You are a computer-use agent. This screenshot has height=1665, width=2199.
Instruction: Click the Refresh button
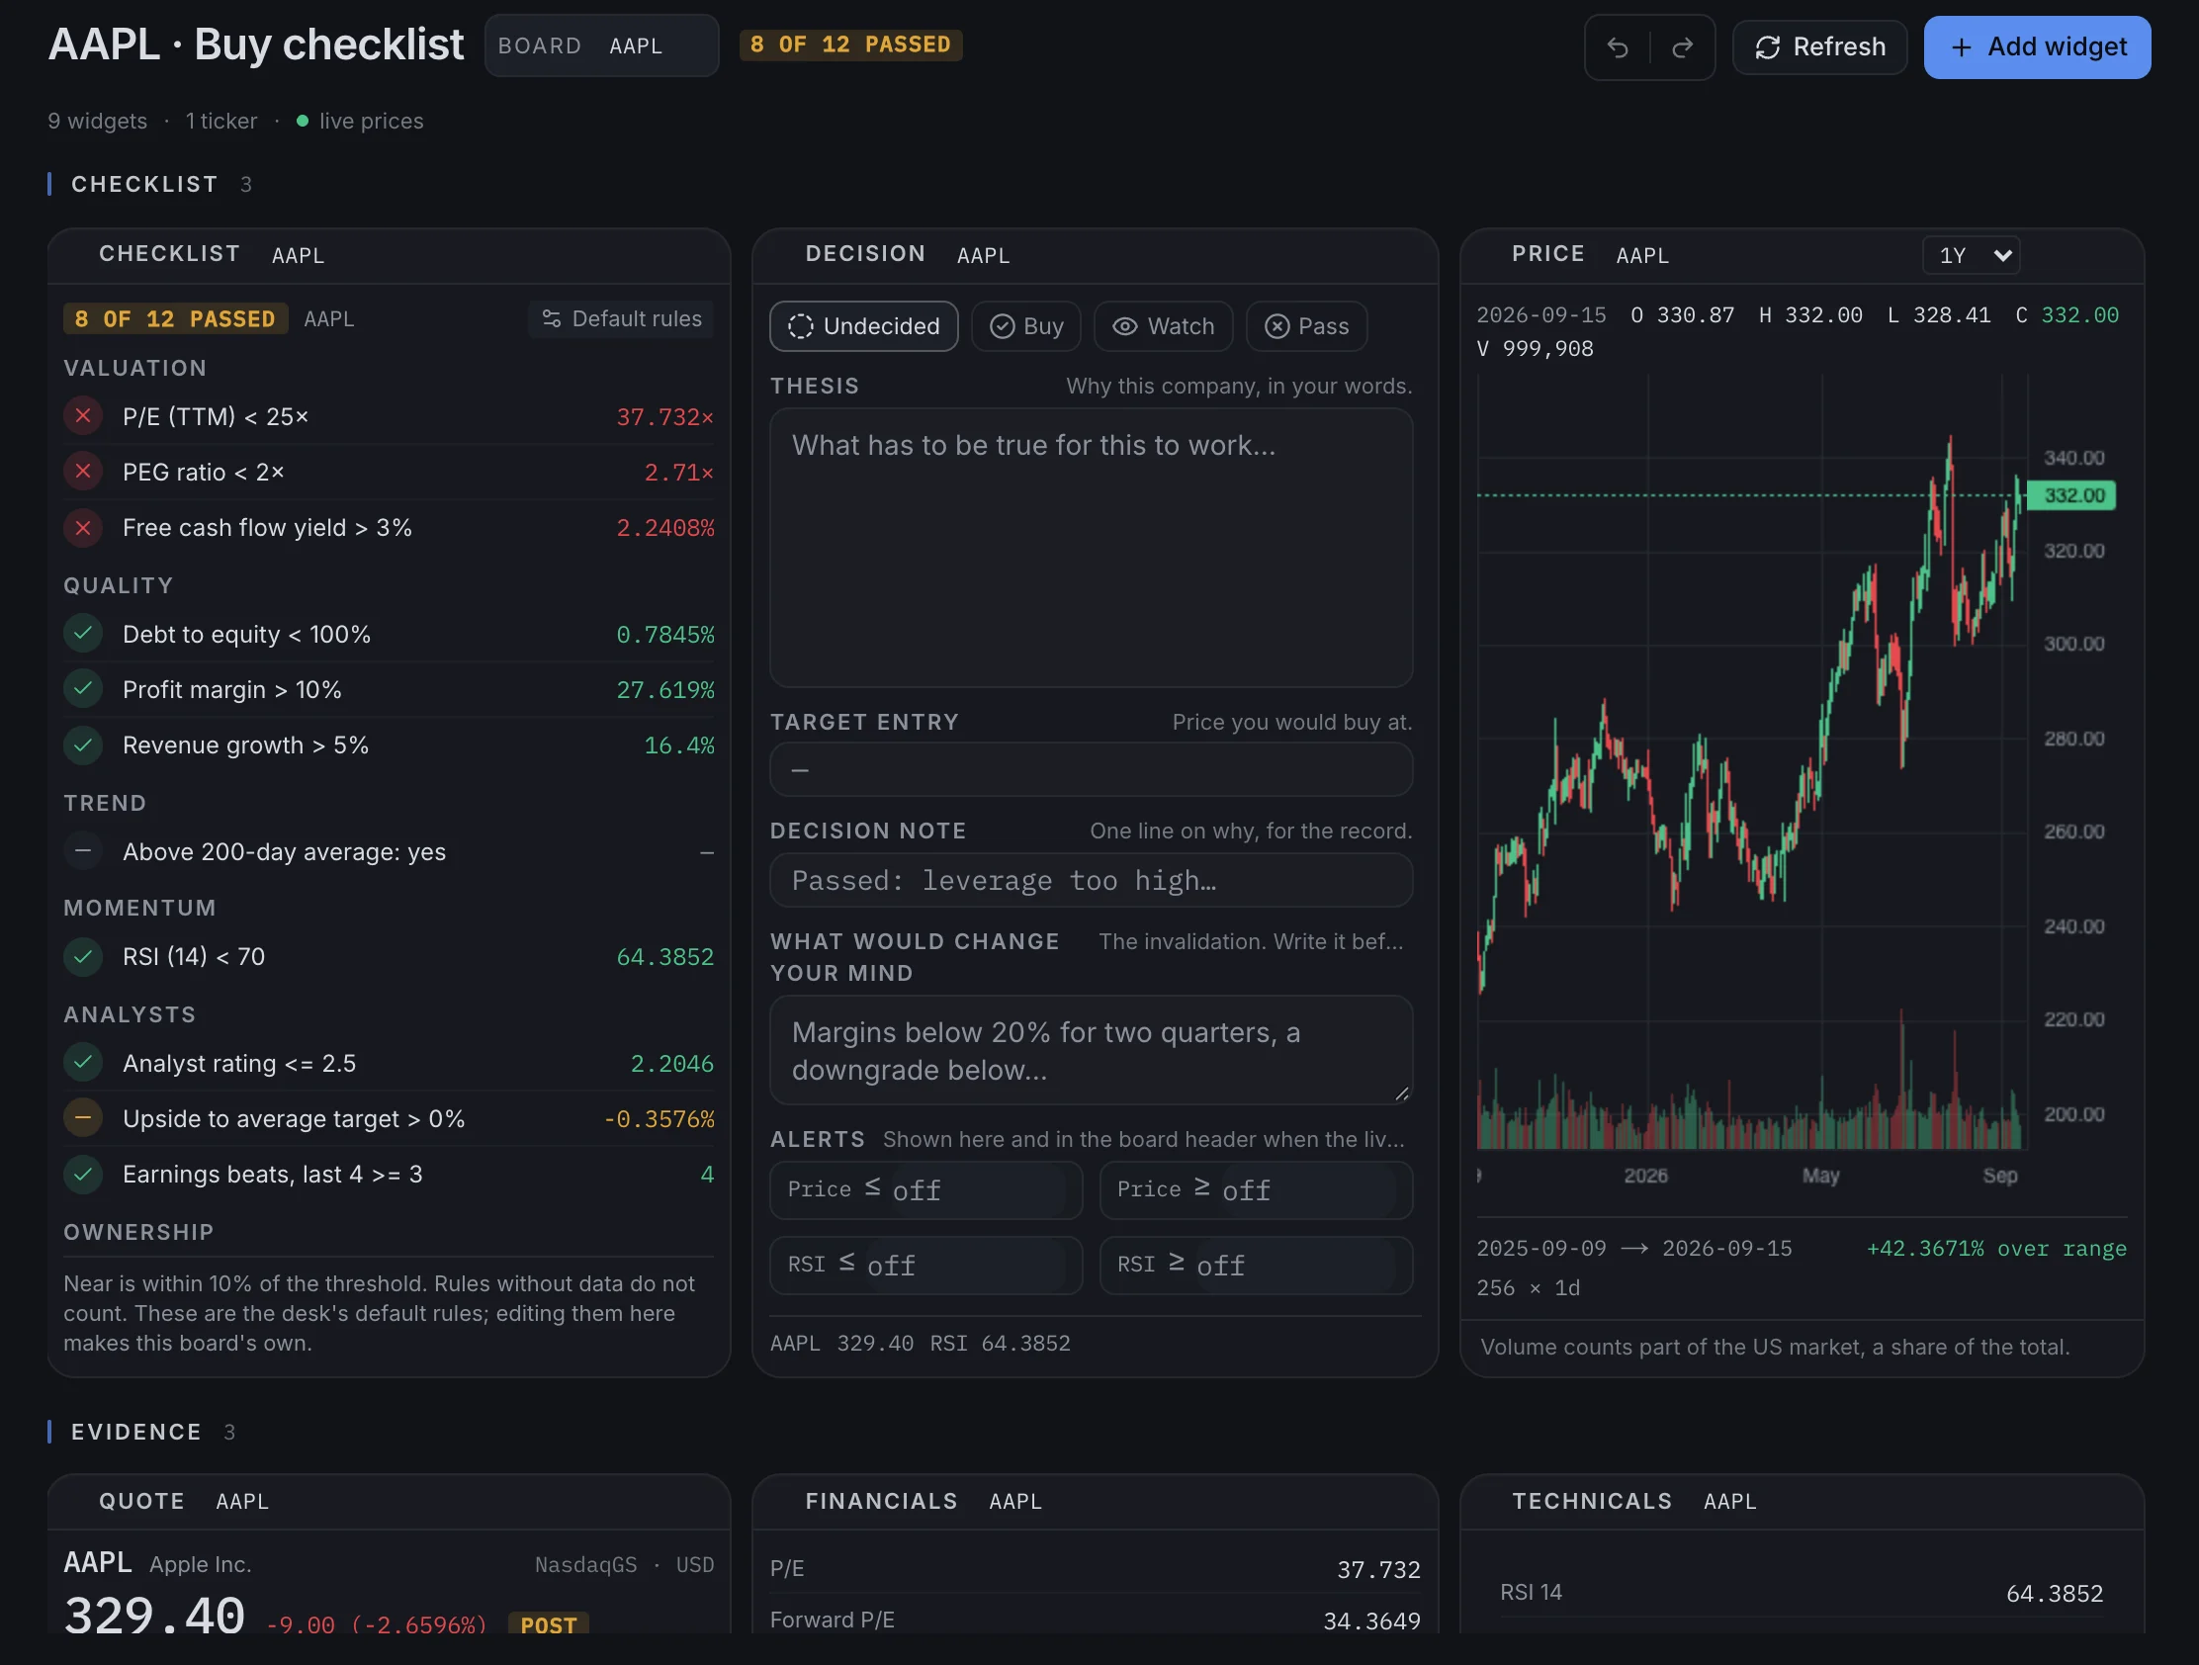point(1819,46)
